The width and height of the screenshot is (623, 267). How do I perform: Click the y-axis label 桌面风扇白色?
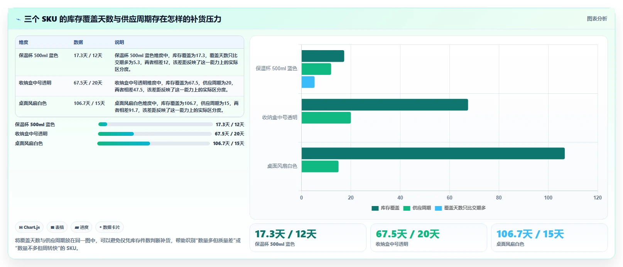click(282, 166)
